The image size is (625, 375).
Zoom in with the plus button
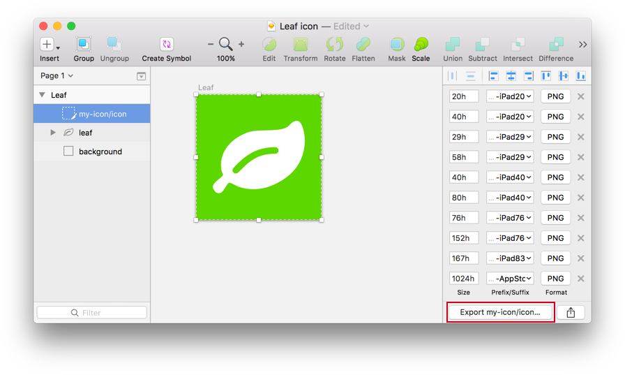pyautogui.click(x=241, y=44)
